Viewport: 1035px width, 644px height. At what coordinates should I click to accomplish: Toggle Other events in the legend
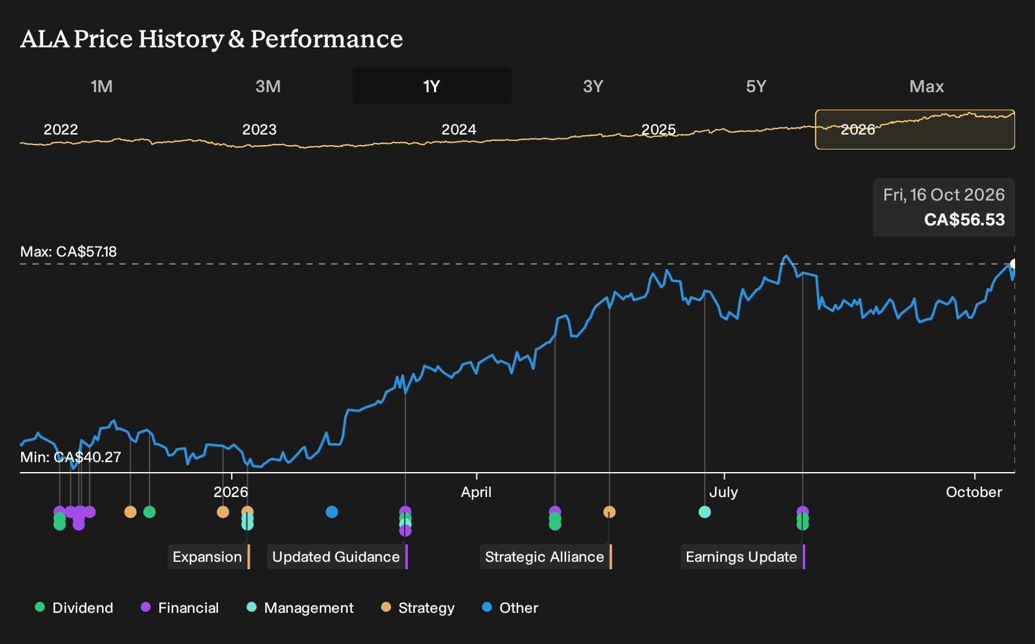(x=510, y=608)
